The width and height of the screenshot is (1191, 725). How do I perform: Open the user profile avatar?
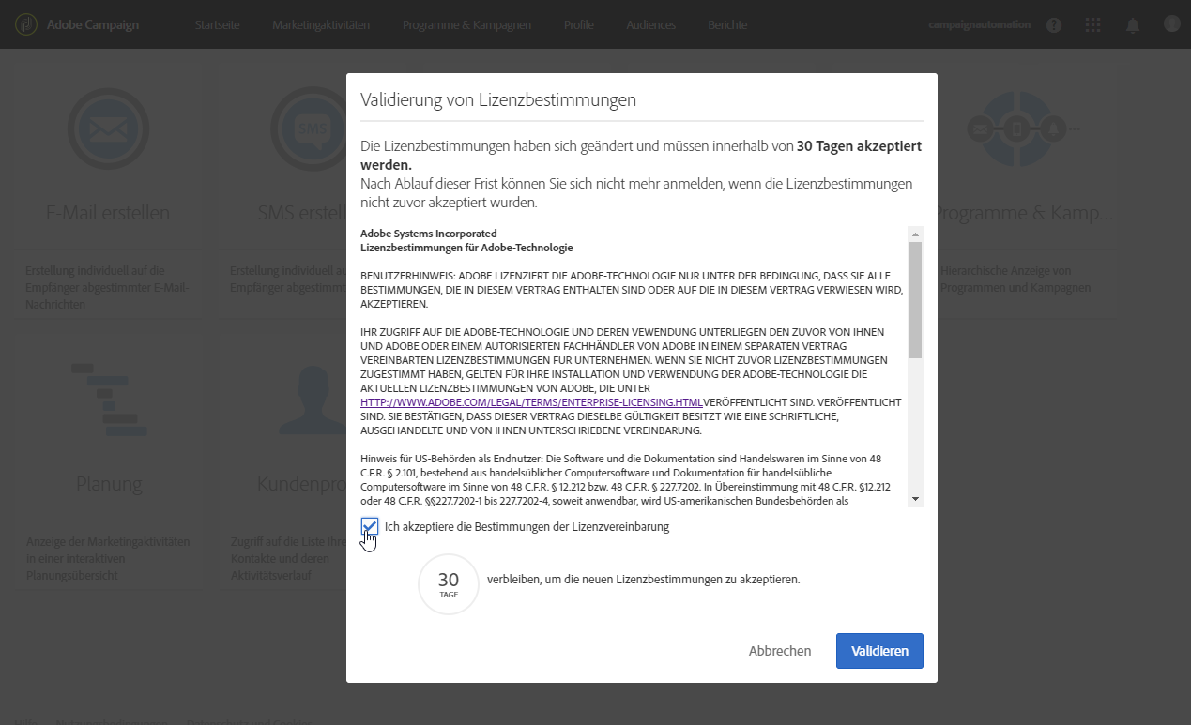point(1171,23)
